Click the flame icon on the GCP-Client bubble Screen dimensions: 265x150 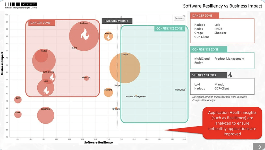[x=52, y=77]
